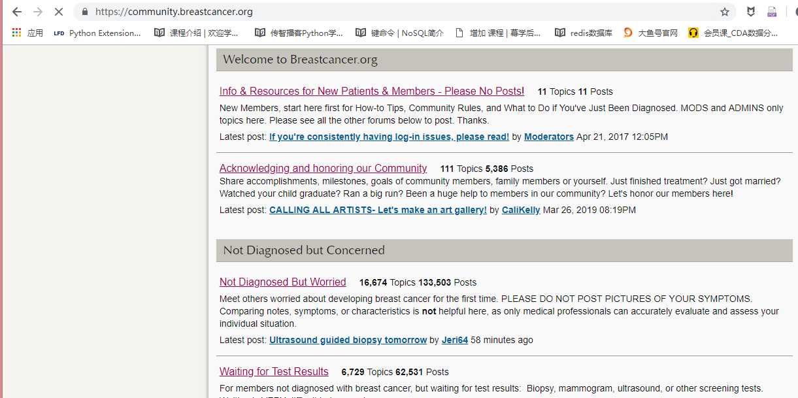Go forward with the browser forward arrow

(37, 12)
